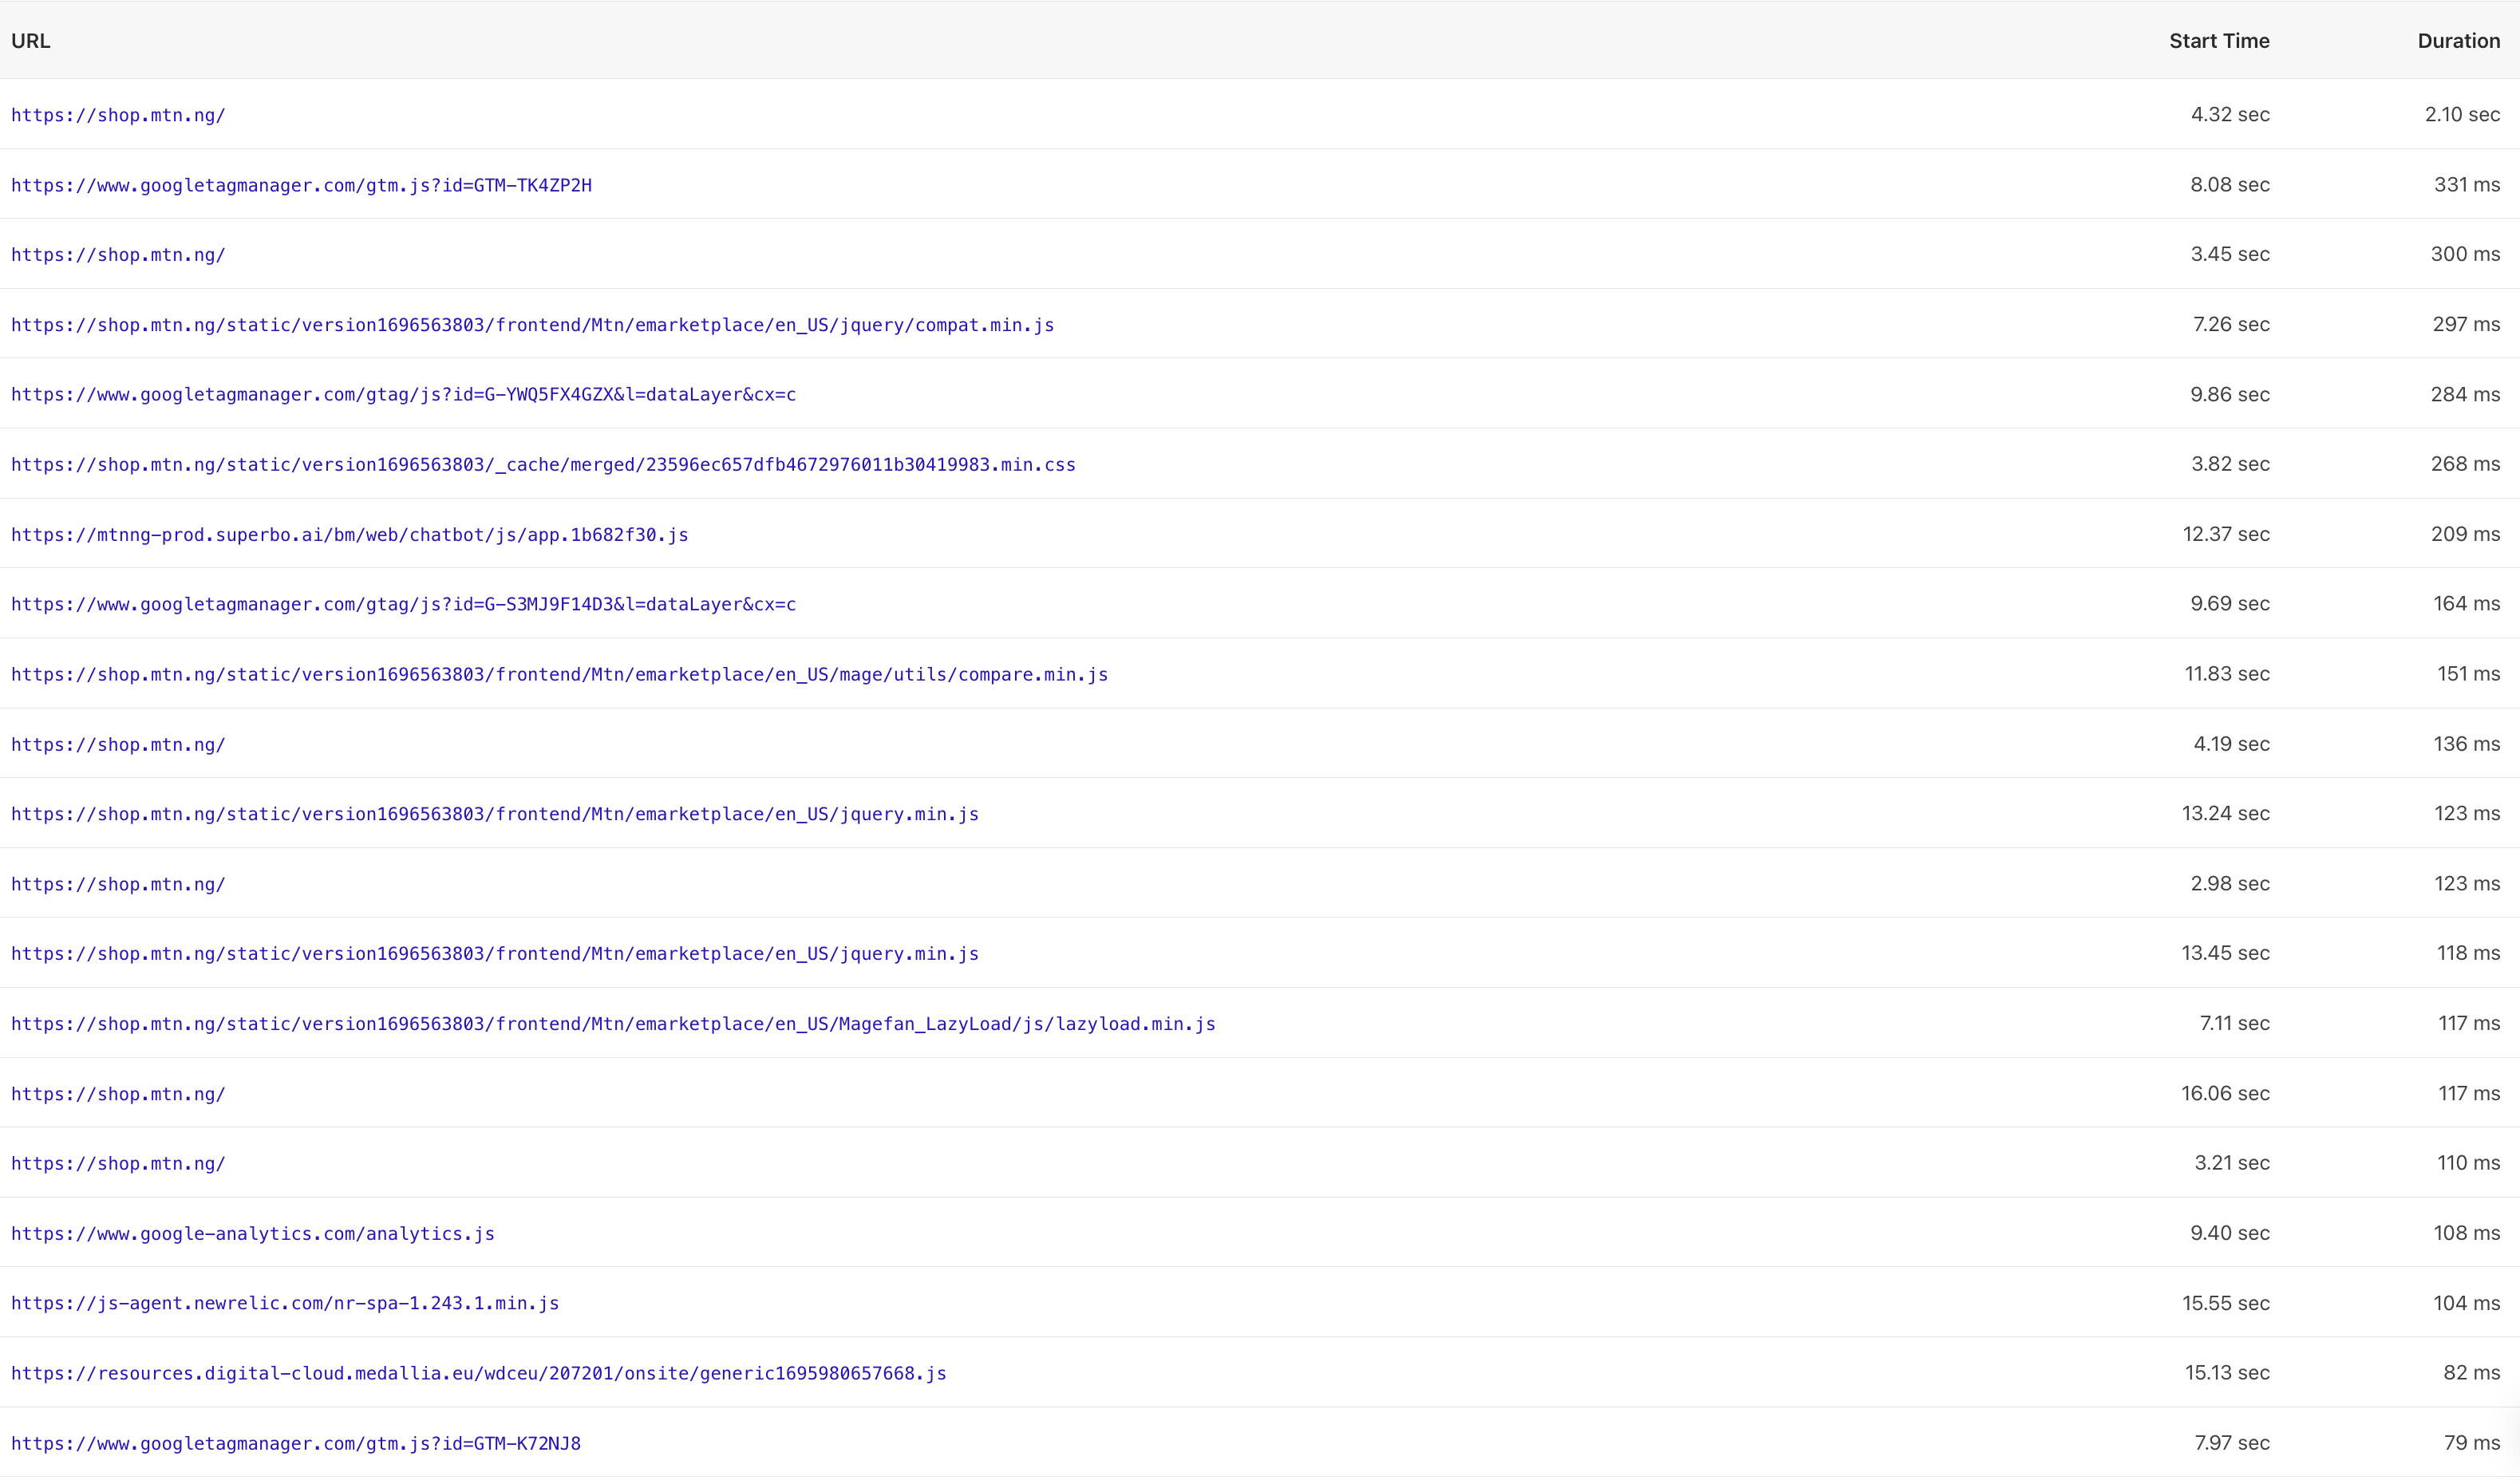Open shop.mtn.ng link starting at 3.21 sec
Screen dimensions: 2520x1484
coord(118,1163)
